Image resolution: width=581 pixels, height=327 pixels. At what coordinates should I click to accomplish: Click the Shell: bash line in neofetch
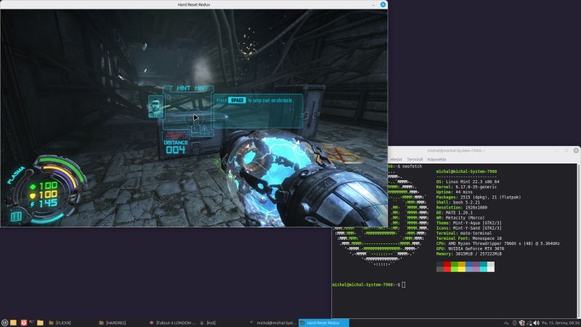pyautogui.click(x=458, y=203)
